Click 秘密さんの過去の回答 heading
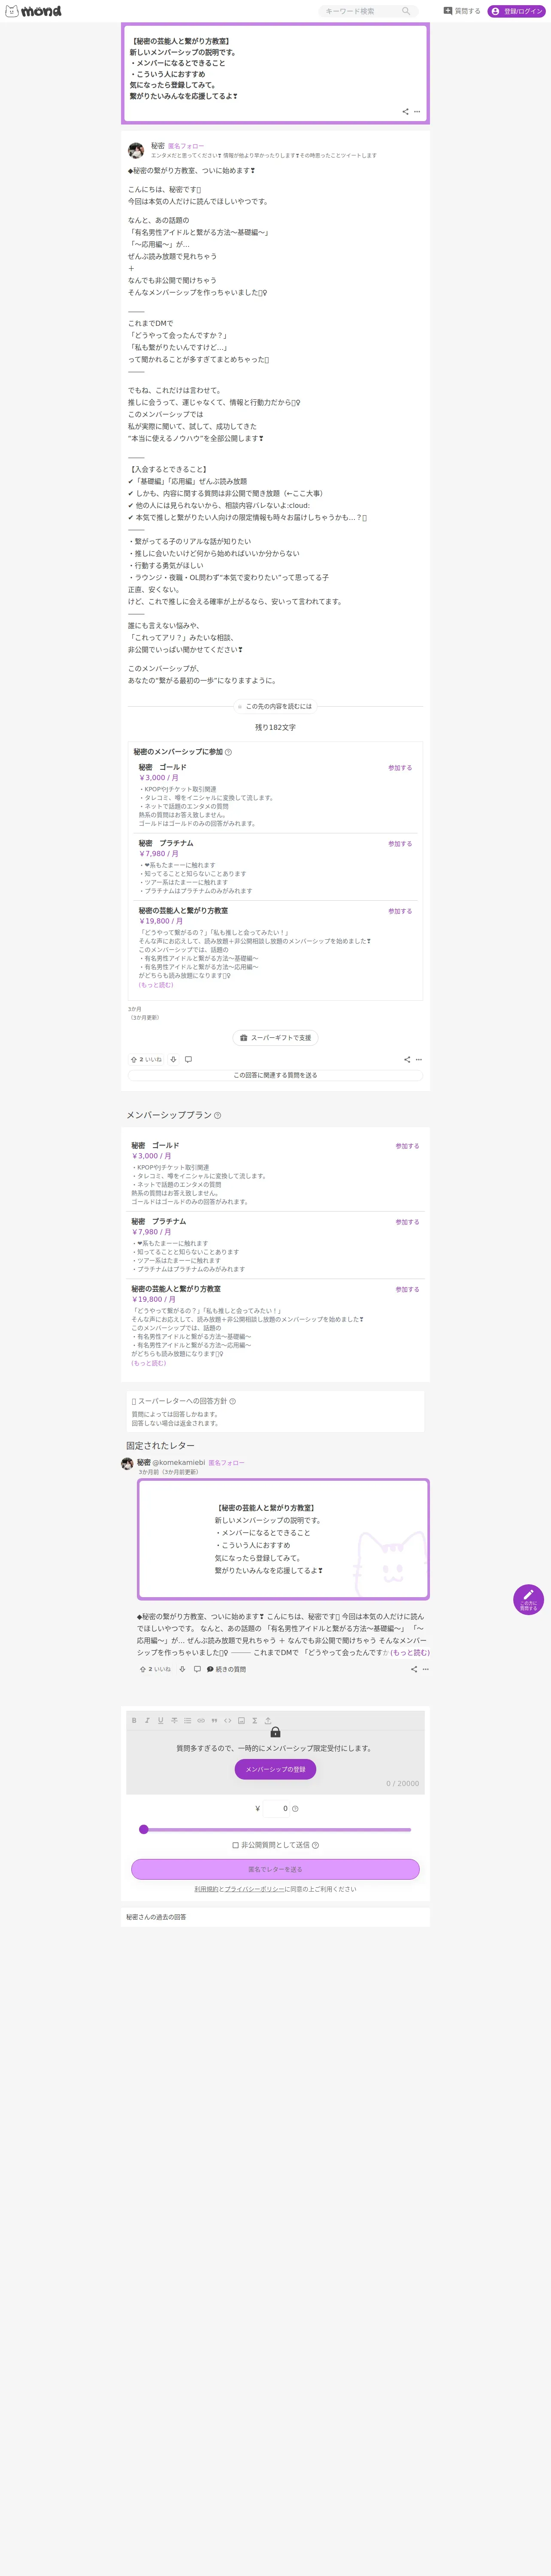 click(156, 1917)
